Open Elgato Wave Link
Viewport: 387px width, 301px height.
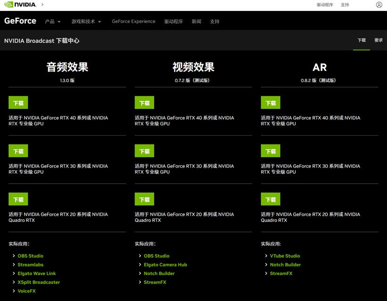pyautogui.click(x=36, y=273)
